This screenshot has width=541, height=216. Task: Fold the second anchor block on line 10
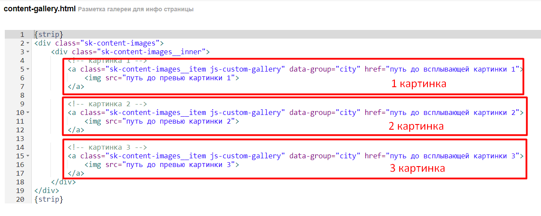tap(28, 113)
